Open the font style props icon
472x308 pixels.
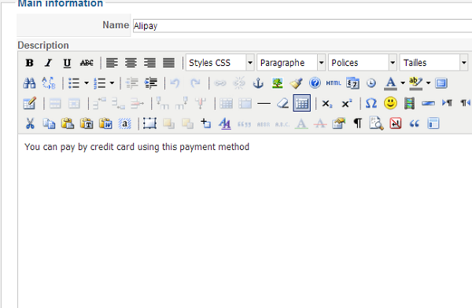click(225, 123)
